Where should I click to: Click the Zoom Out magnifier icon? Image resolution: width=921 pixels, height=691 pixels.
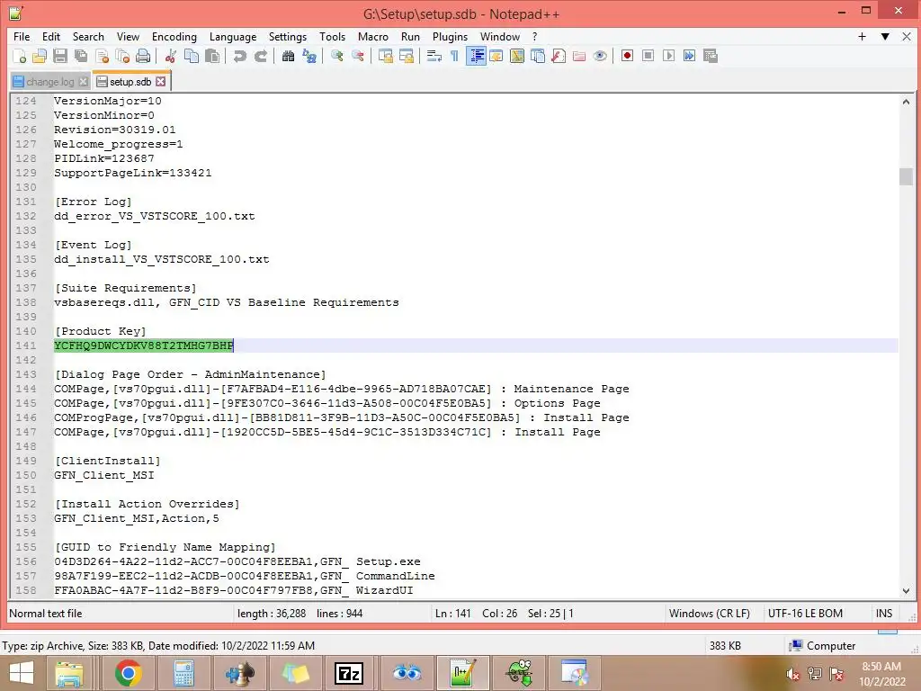coord(357,56)
